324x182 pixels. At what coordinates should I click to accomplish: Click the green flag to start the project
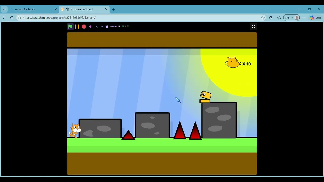(x=70, y=26)
